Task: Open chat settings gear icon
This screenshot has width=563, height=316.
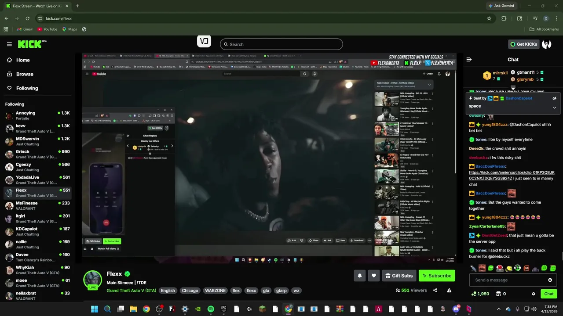Action: pos(534,294)
